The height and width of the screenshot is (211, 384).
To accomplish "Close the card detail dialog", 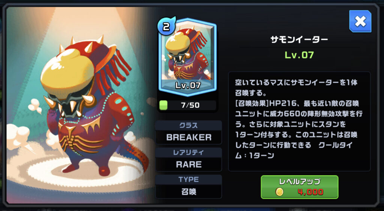I will pos(360,21).
